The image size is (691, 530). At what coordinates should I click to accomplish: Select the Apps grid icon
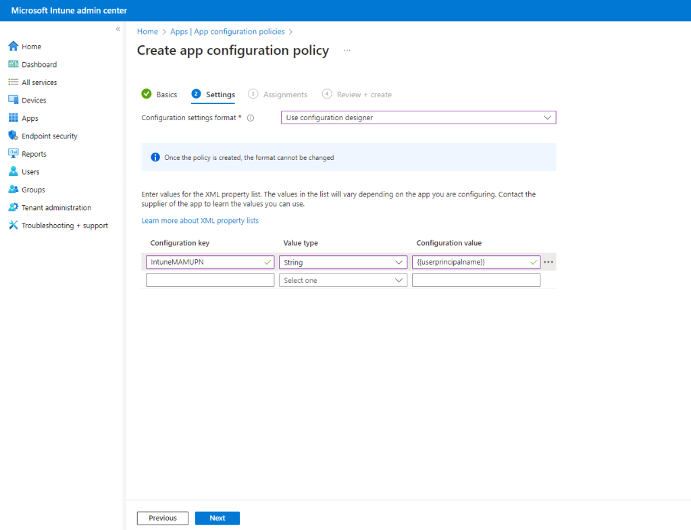[x=13, y=118]
